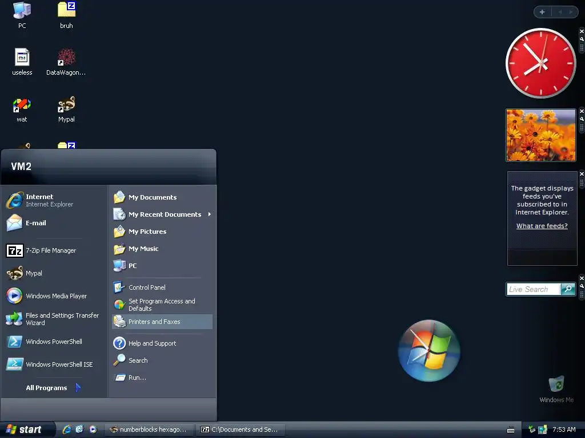Open the Run... dialog

coord(162,378)
